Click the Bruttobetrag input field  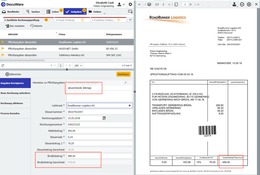(100, 156)
